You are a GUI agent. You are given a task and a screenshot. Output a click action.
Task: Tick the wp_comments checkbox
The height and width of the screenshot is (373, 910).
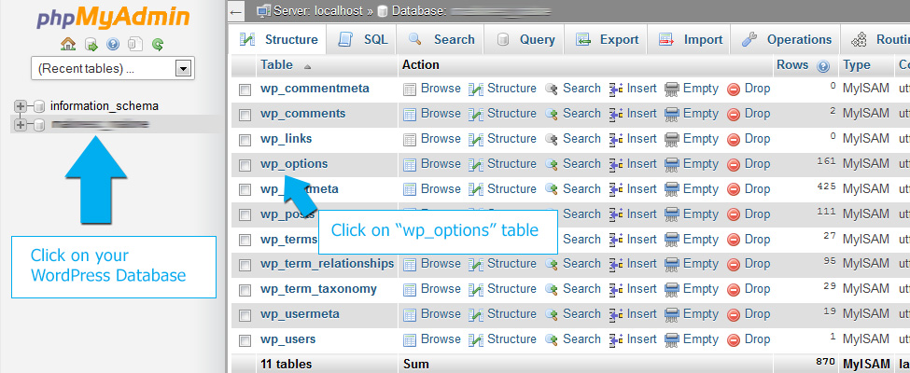point(245,115)
